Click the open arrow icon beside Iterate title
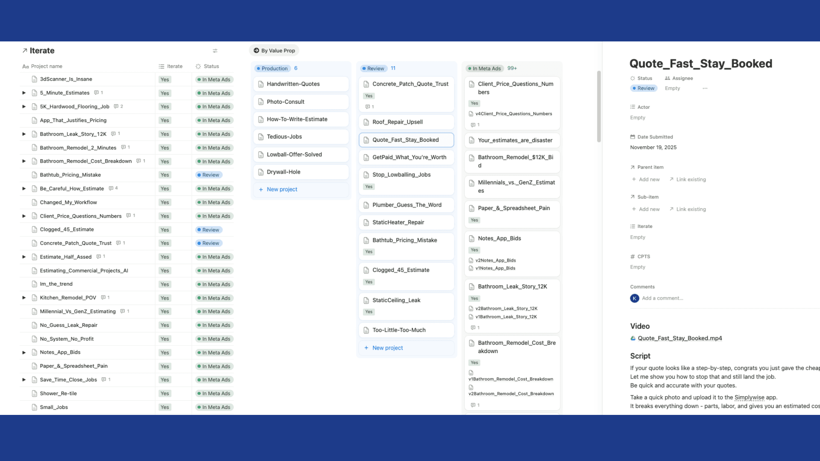 25,51
